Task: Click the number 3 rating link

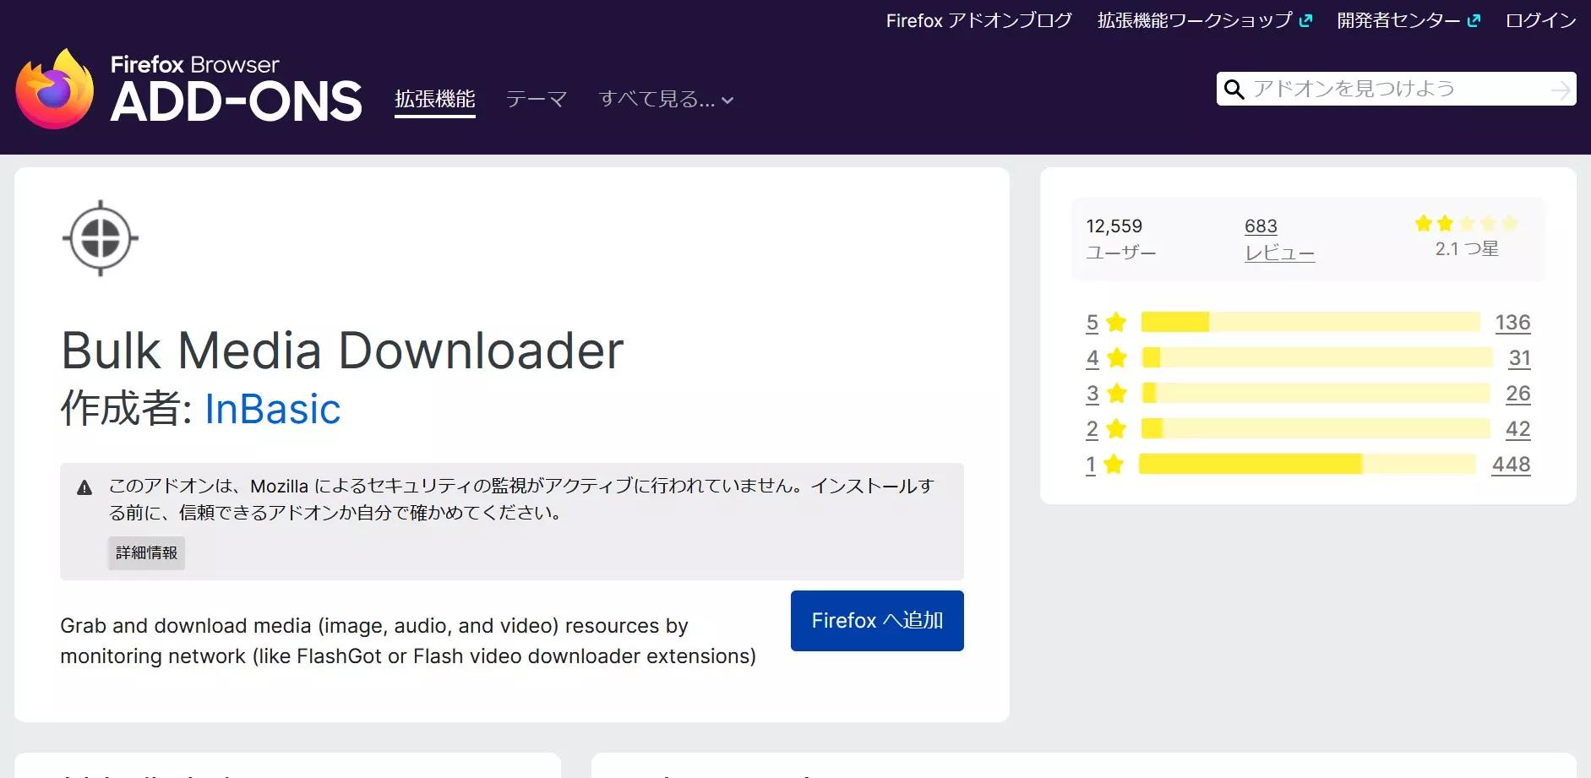Action: tap(1092, 393)
